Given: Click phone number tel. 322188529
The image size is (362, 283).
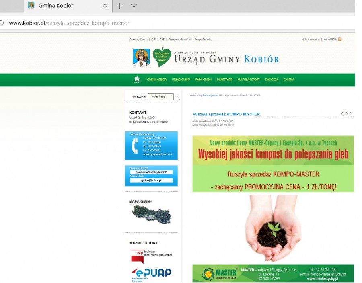Looking at the screenshot, I should pos(152,146).
